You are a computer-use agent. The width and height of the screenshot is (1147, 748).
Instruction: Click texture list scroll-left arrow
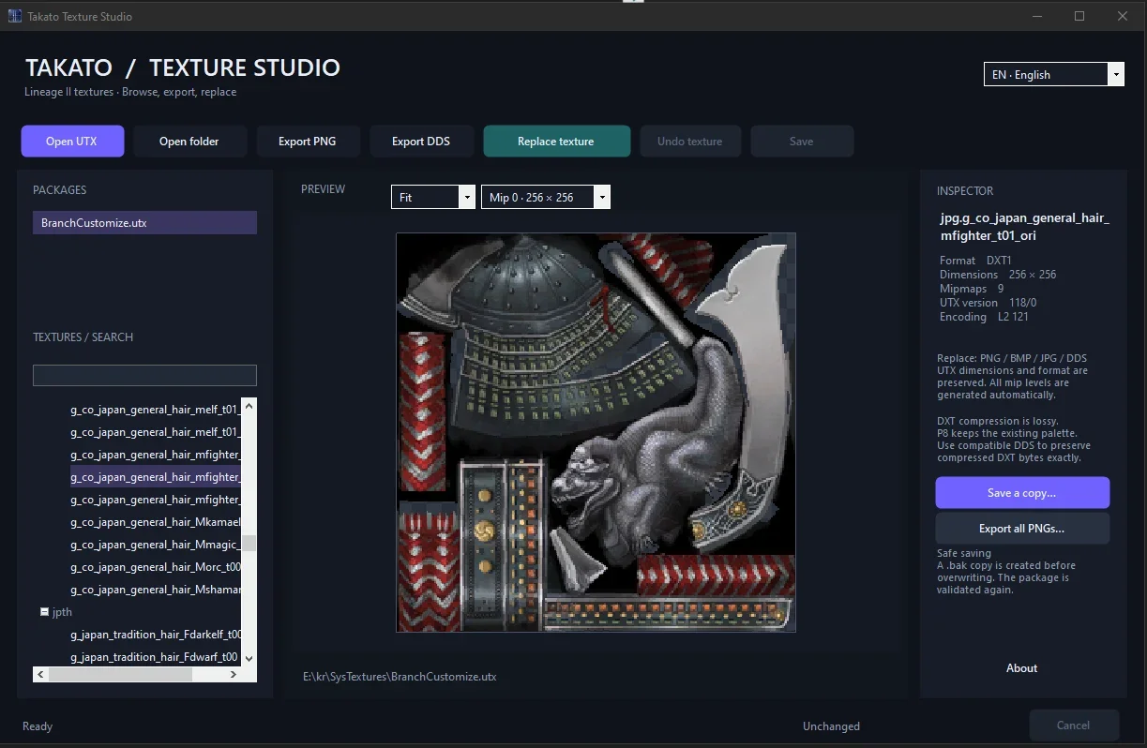pos(40,674)
